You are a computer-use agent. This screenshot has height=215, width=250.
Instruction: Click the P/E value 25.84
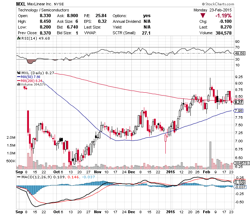point(101,16)
